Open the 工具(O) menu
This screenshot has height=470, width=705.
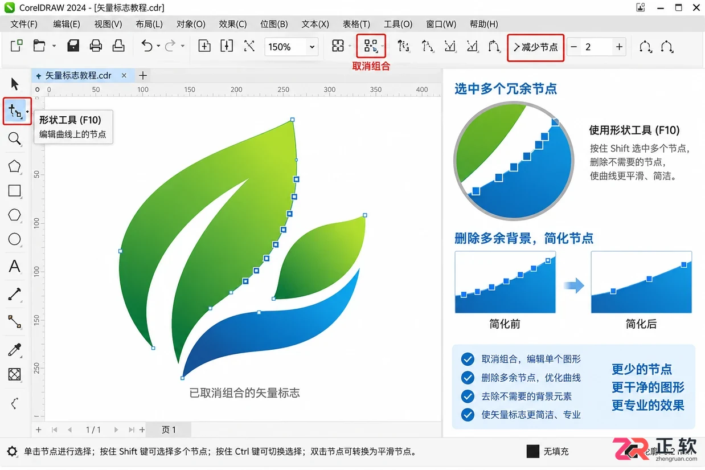(398, 24)
